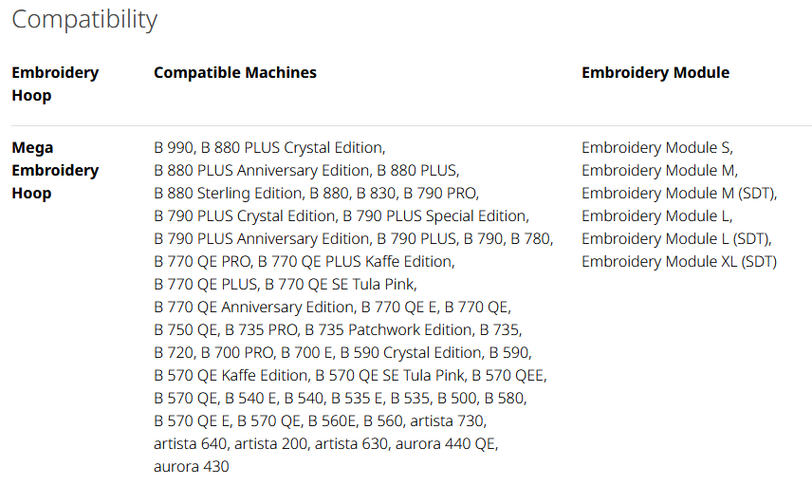This screenshot has width=812, height=485.
Task: Click the Embroidery Module column header
Action: [x=655, y=72]
